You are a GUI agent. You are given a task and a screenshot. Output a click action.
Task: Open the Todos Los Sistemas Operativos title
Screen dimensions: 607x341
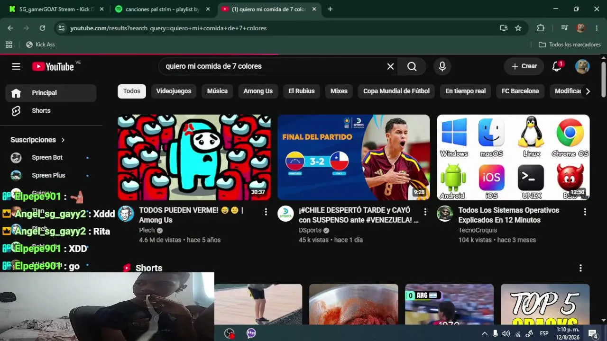(x=509, y=215)
